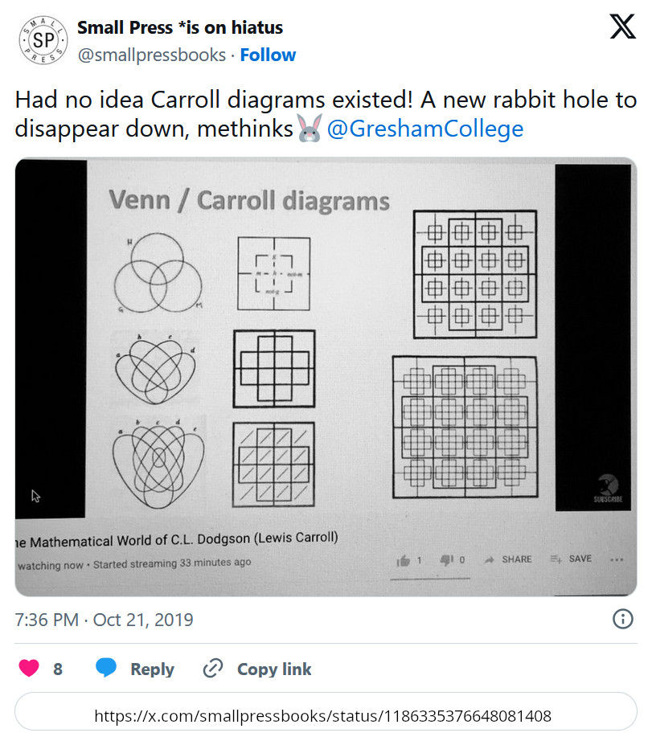
Task: Click the tweet URL at the bottom
Action: 322,716
